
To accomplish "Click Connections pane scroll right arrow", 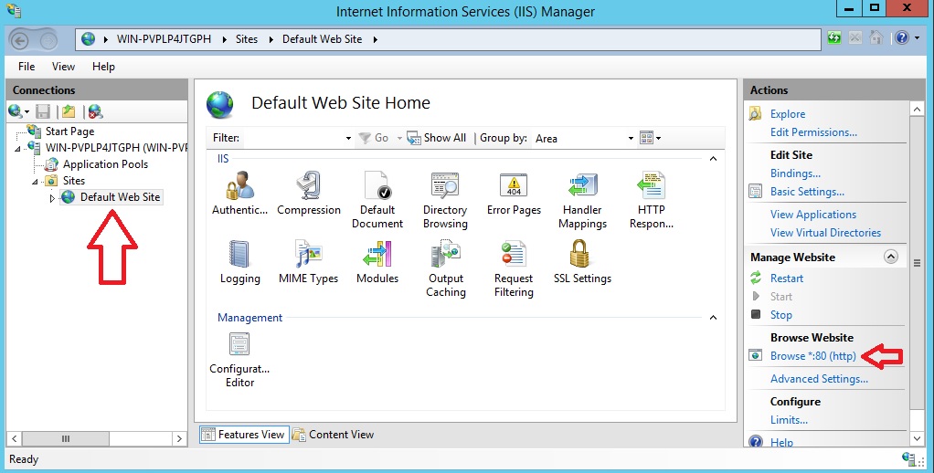I will coord(179,438).
